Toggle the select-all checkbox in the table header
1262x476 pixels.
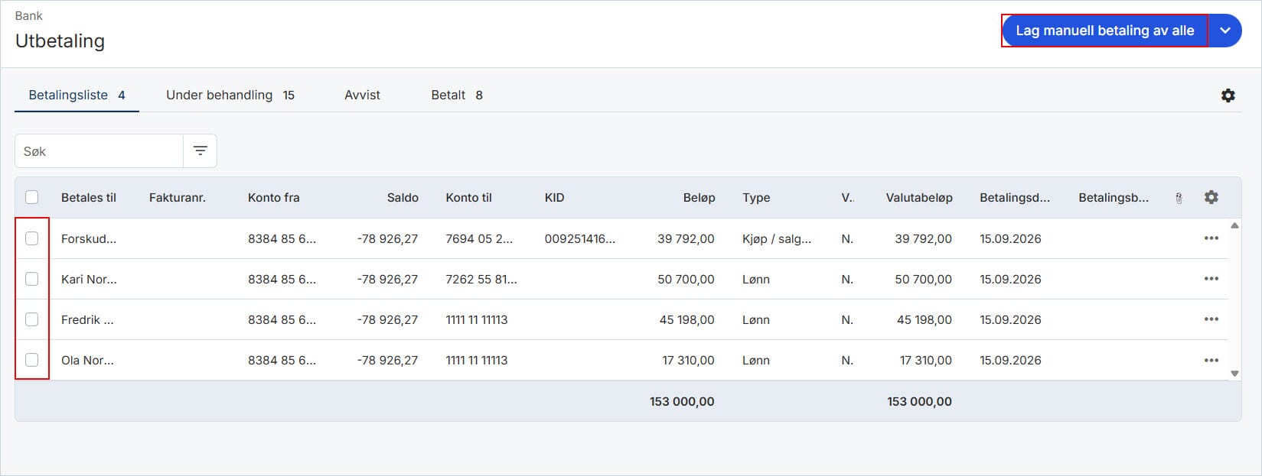[x=31, y=197]
